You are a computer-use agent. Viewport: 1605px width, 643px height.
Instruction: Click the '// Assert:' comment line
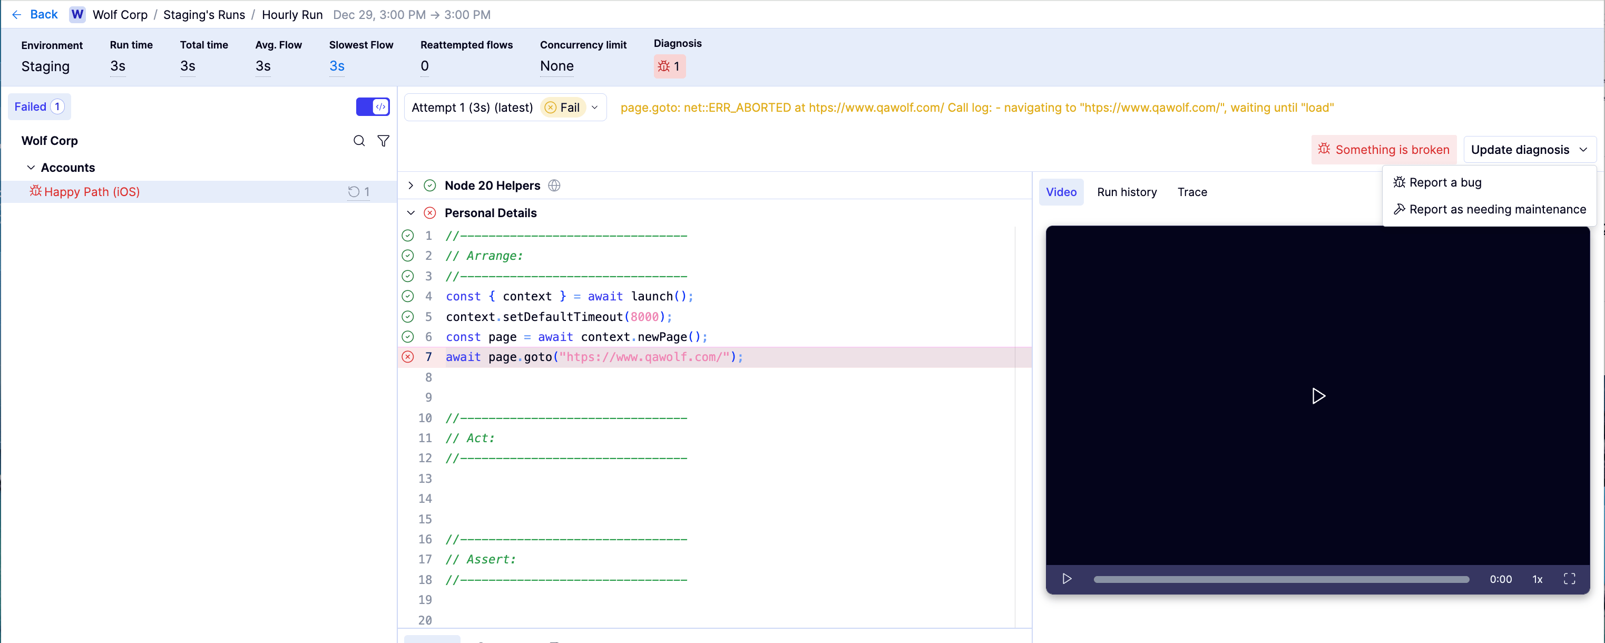pyautogui.click(x=481, y=560)
